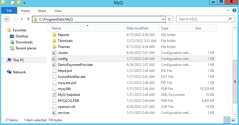The width and height of the screenshot is (239, 125).
Task: Open the Quick Access Toolbar dropdown
Action: tap(24, 3)
